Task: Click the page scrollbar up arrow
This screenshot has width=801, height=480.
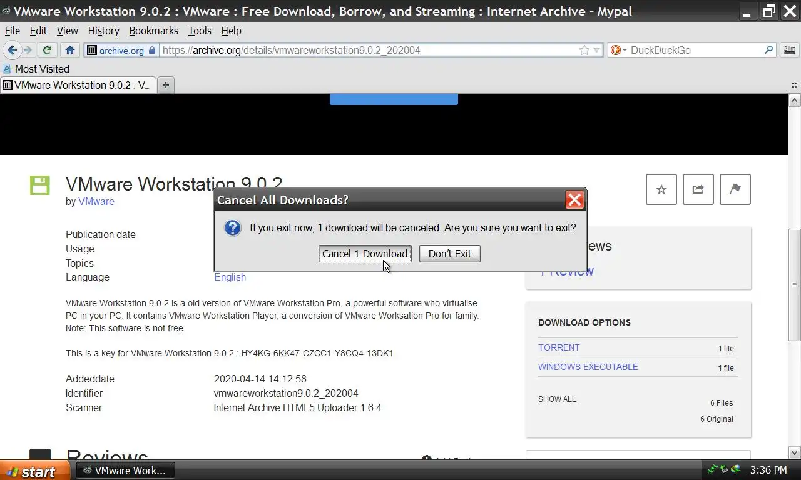Action: tap(794, 101)
